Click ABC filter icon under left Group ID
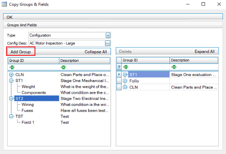Image resolution: width=226 pixels, height=154 pixels. (x=12, y=67)
